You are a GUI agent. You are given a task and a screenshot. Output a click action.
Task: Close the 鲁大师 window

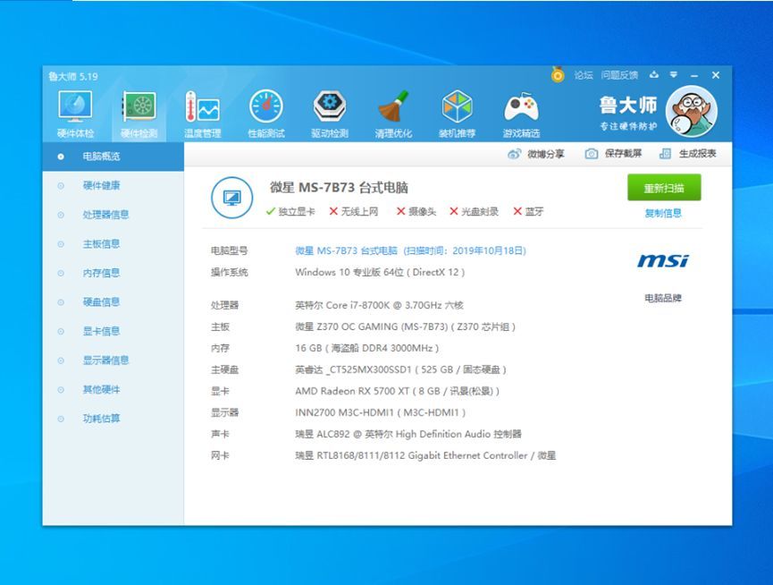point(716,75)
